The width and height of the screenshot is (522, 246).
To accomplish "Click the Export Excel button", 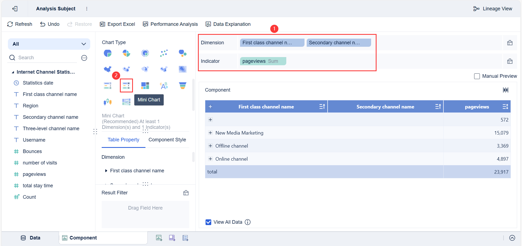I will point(117,24).
